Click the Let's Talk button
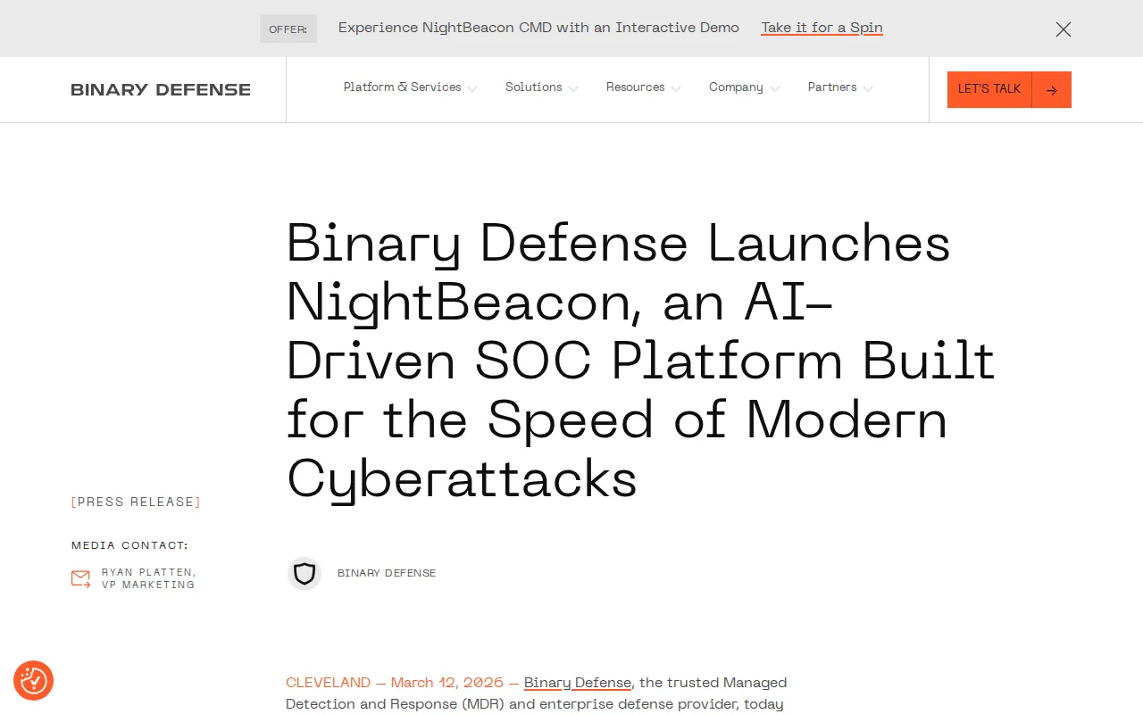 [1009, 89]
